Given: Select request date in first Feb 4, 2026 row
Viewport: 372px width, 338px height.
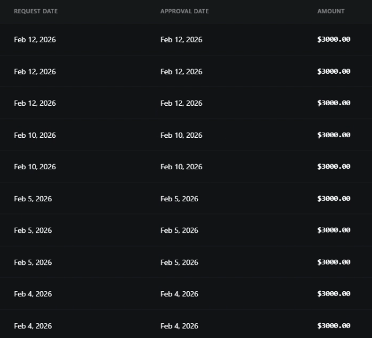Looking at the screenshot, I should pyautogui.click(x=33, y=294).
